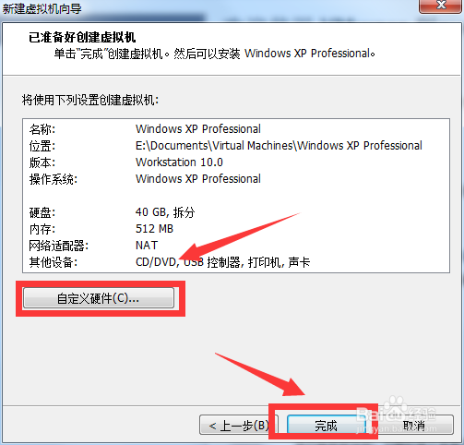Image resolution: width=464 pixels, height=445 pixels.
Task: Click the 自定义硬件(C)... button
Action: coord(99,298)
